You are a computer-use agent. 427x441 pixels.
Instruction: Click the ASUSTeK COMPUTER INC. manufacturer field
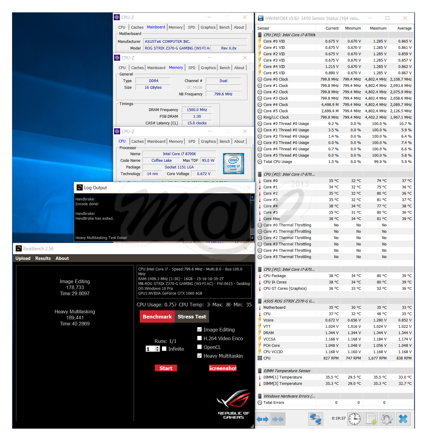click(x=195, y=41)
